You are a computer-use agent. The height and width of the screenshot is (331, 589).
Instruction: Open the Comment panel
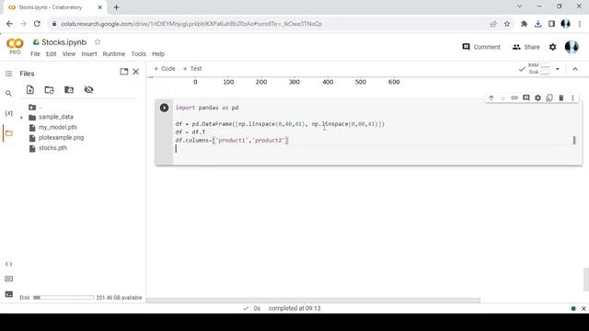[481, 47]
